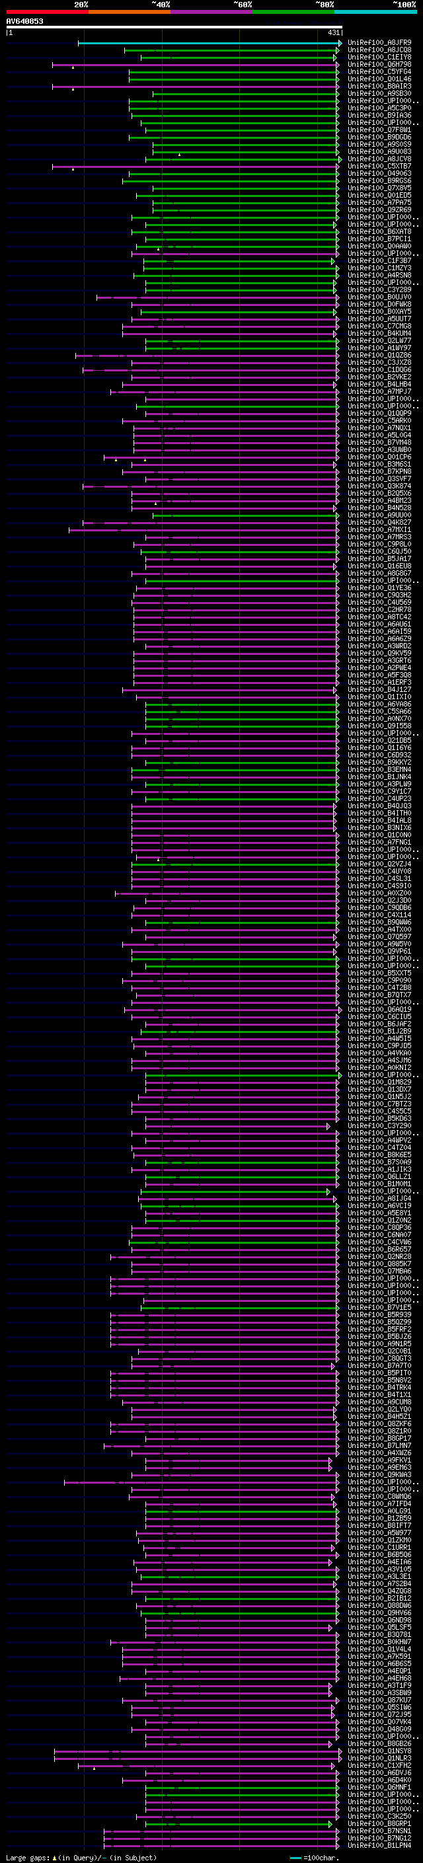The image size is (423, 1863).
Task: Click hit label UniRef100_B7PCI1
Action: tap(379, 239)
